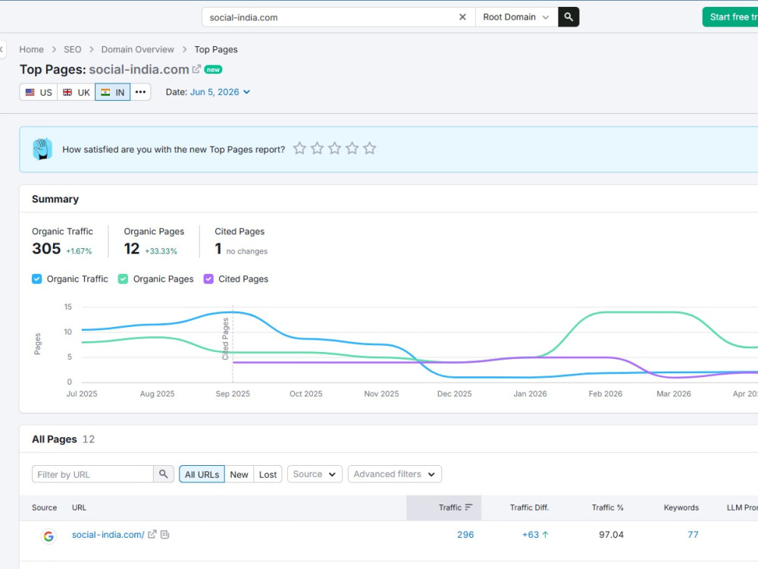Screen dimensions: 758x569
Task: Click the Cited Pages 1 value
Action: [218, 248]
